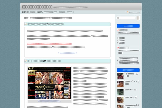Open the top article heading containing SM
The height and width of the screenshot is (108, 162).
tap(45, 24)
